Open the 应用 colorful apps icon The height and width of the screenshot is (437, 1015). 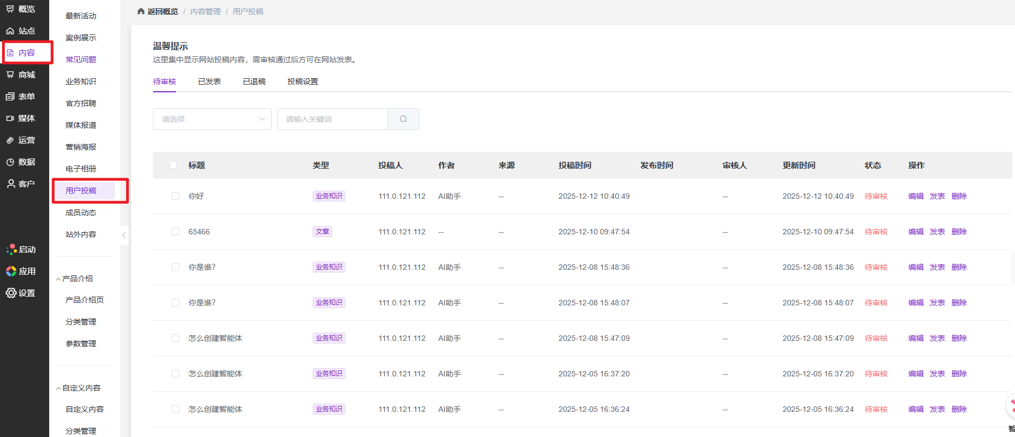point(11,271)
